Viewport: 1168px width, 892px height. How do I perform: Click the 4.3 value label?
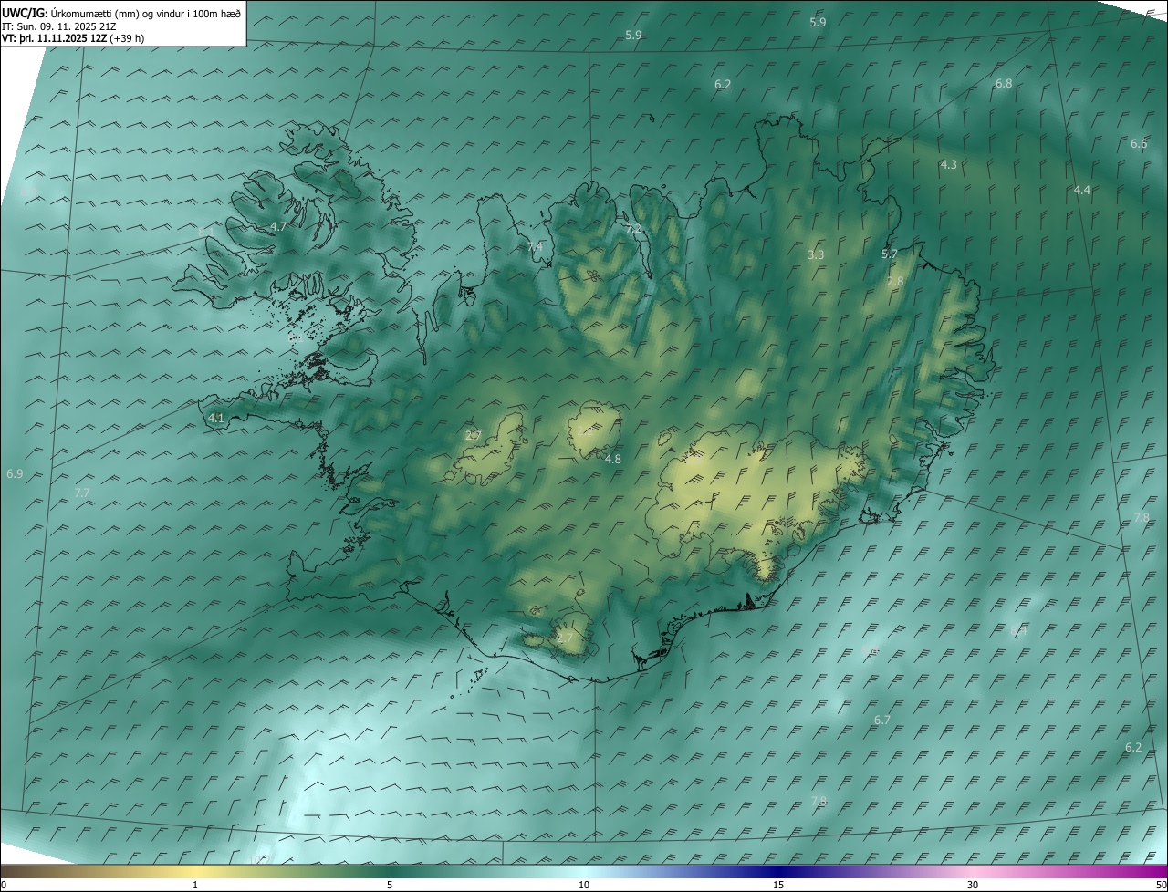point(948,164)
